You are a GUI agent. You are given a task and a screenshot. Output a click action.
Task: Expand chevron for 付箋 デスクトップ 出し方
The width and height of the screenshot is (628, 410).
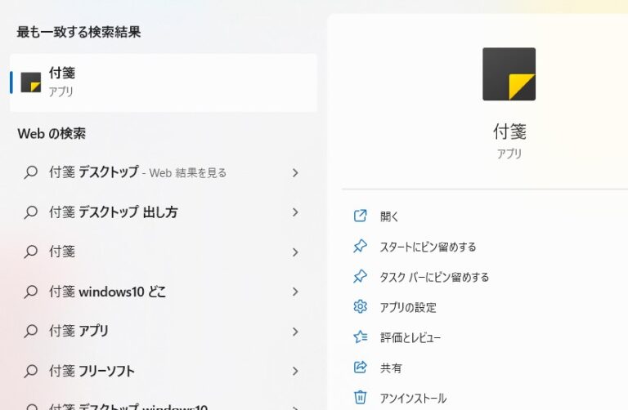point(295,212)
